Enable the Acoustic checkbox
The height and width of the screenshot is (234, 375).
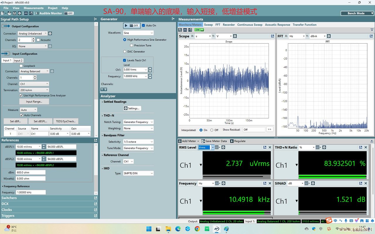pos(38,40)
